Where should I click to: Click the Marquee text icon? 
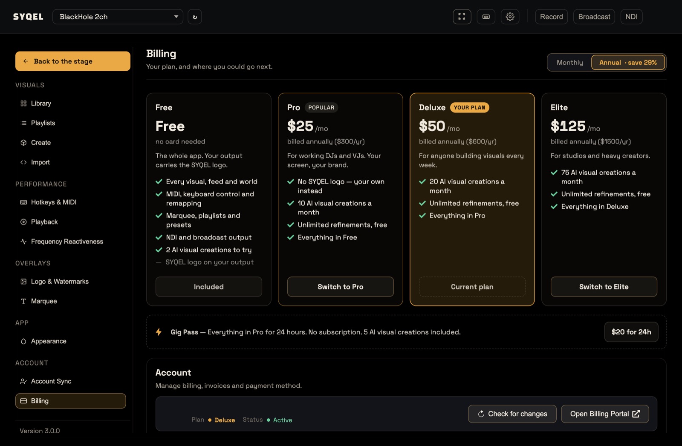pos(23,301)
